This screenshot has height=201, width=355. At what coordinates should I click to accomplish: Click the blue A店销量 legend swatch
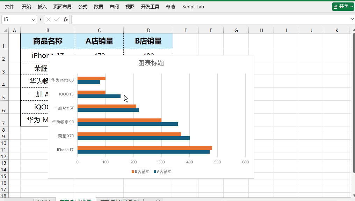155,172
